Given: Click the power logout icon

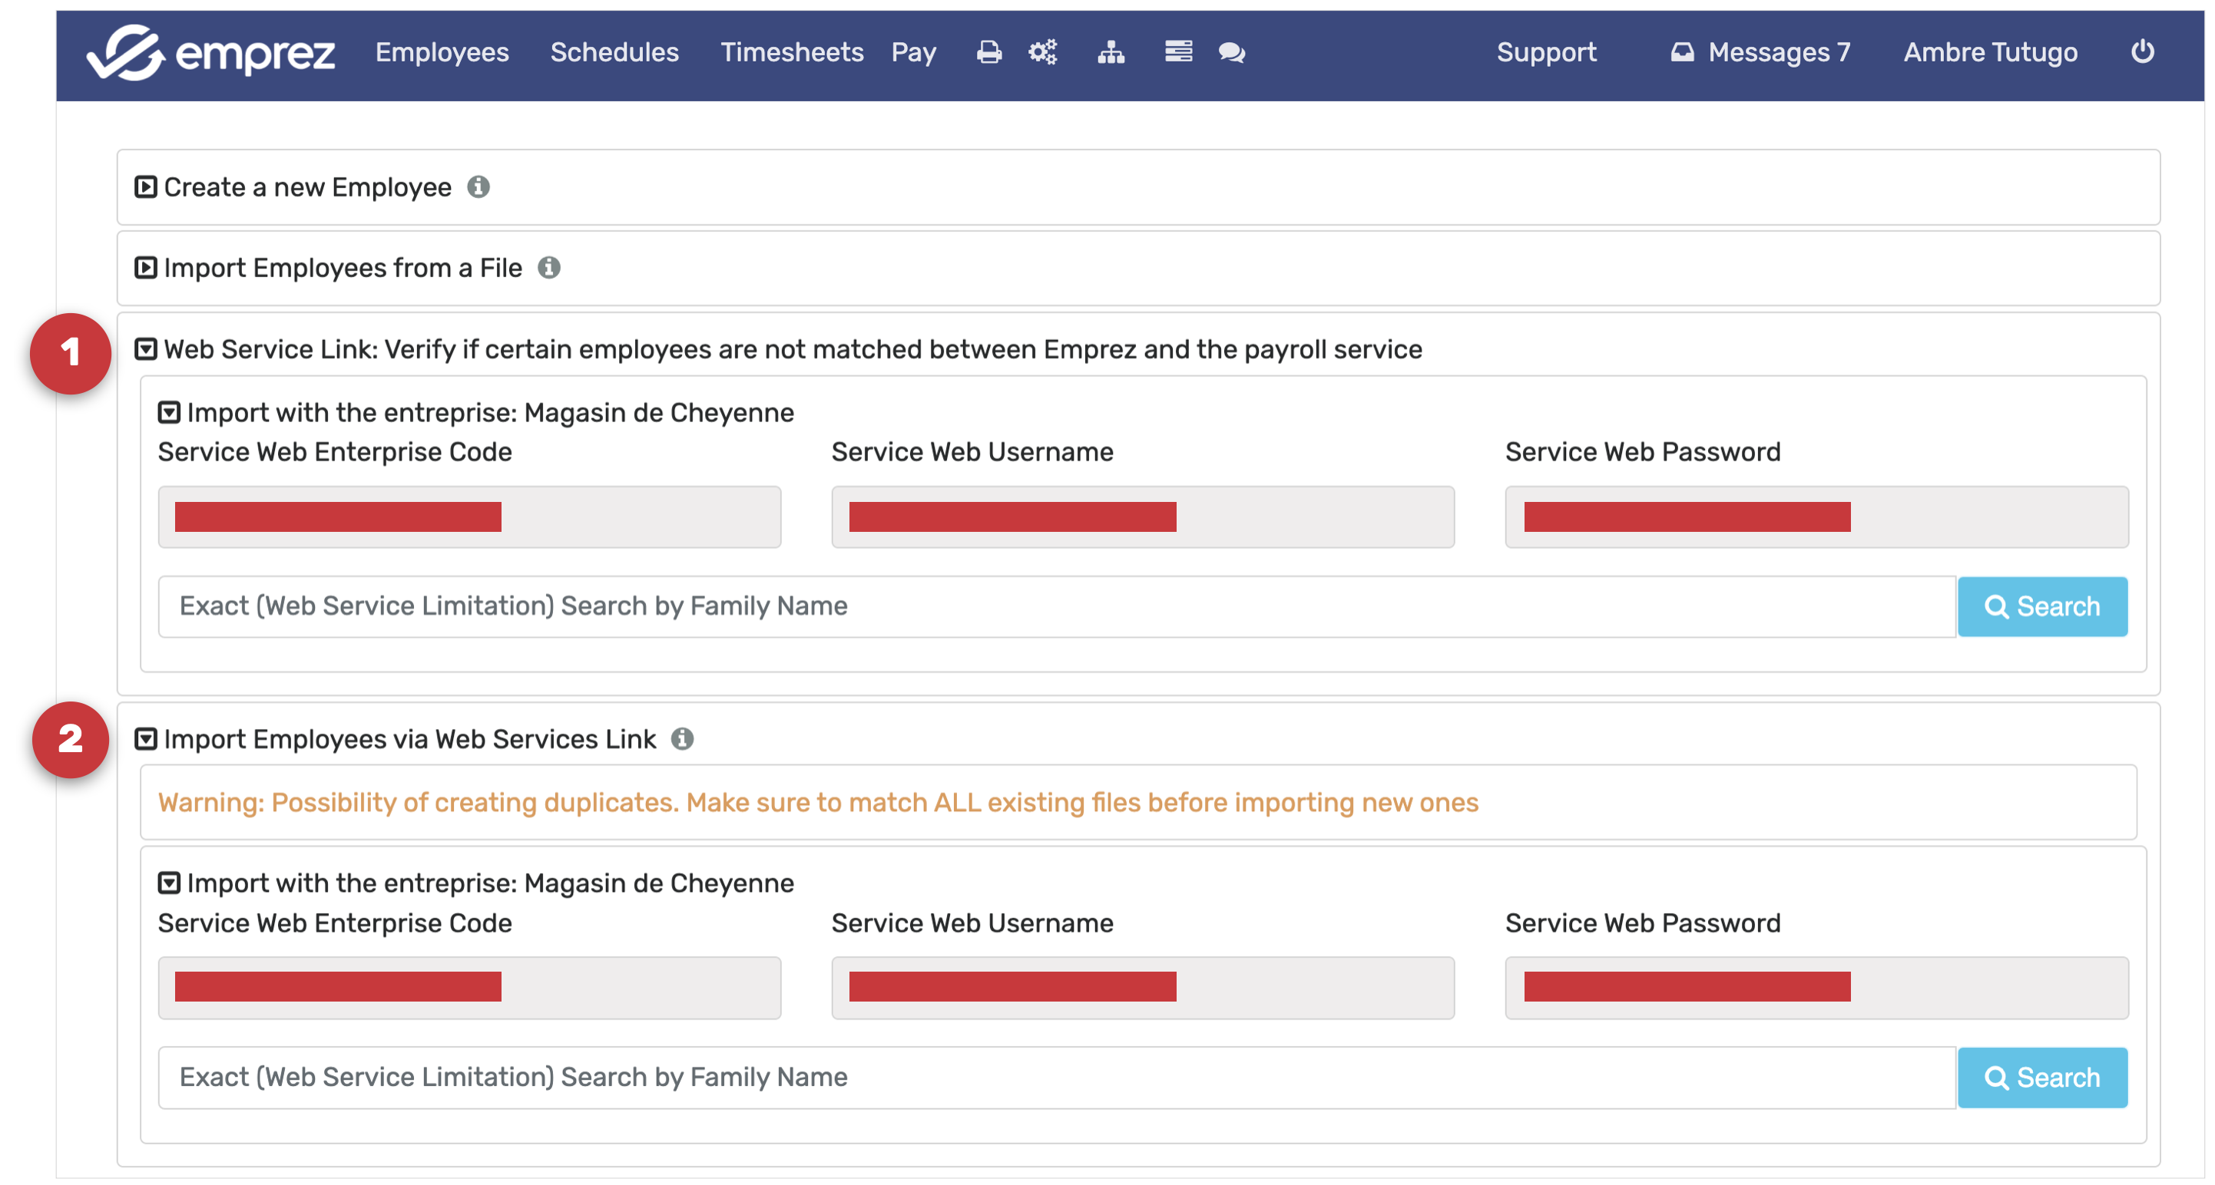Looking at the screenshot, I should coord(2142,52).
